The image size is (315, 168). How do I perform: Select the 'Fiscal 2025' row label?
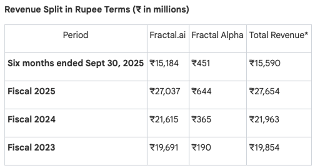pos(31,91)
